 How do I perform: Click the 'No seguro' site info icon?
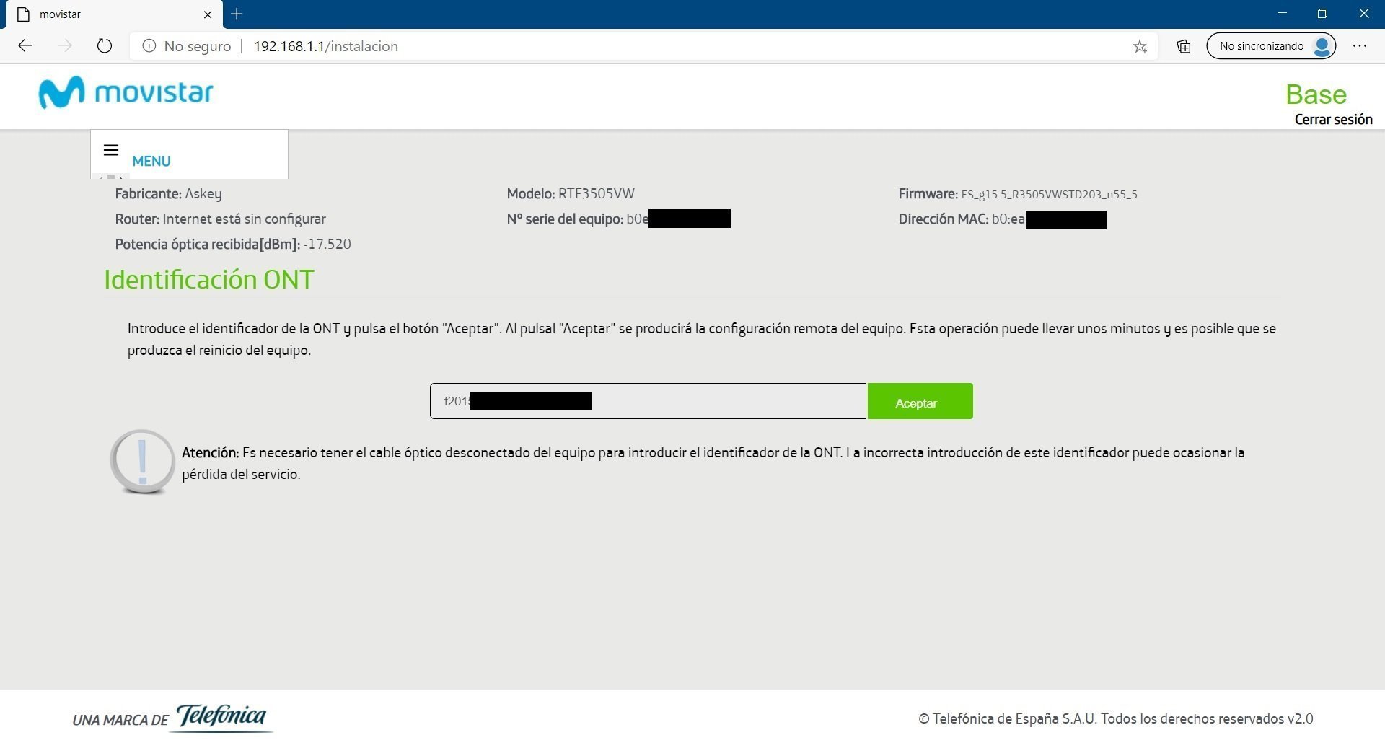coord(149,46)
